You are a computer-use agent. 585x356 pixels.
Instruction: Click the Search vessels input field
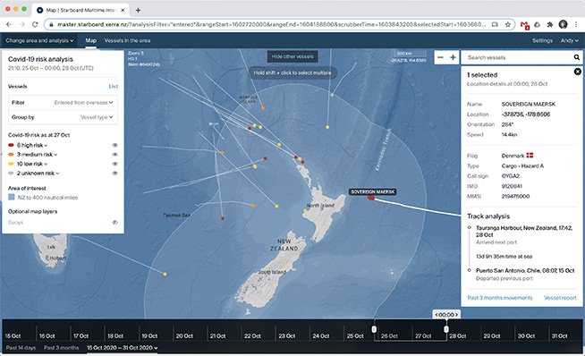click(519, 57)
